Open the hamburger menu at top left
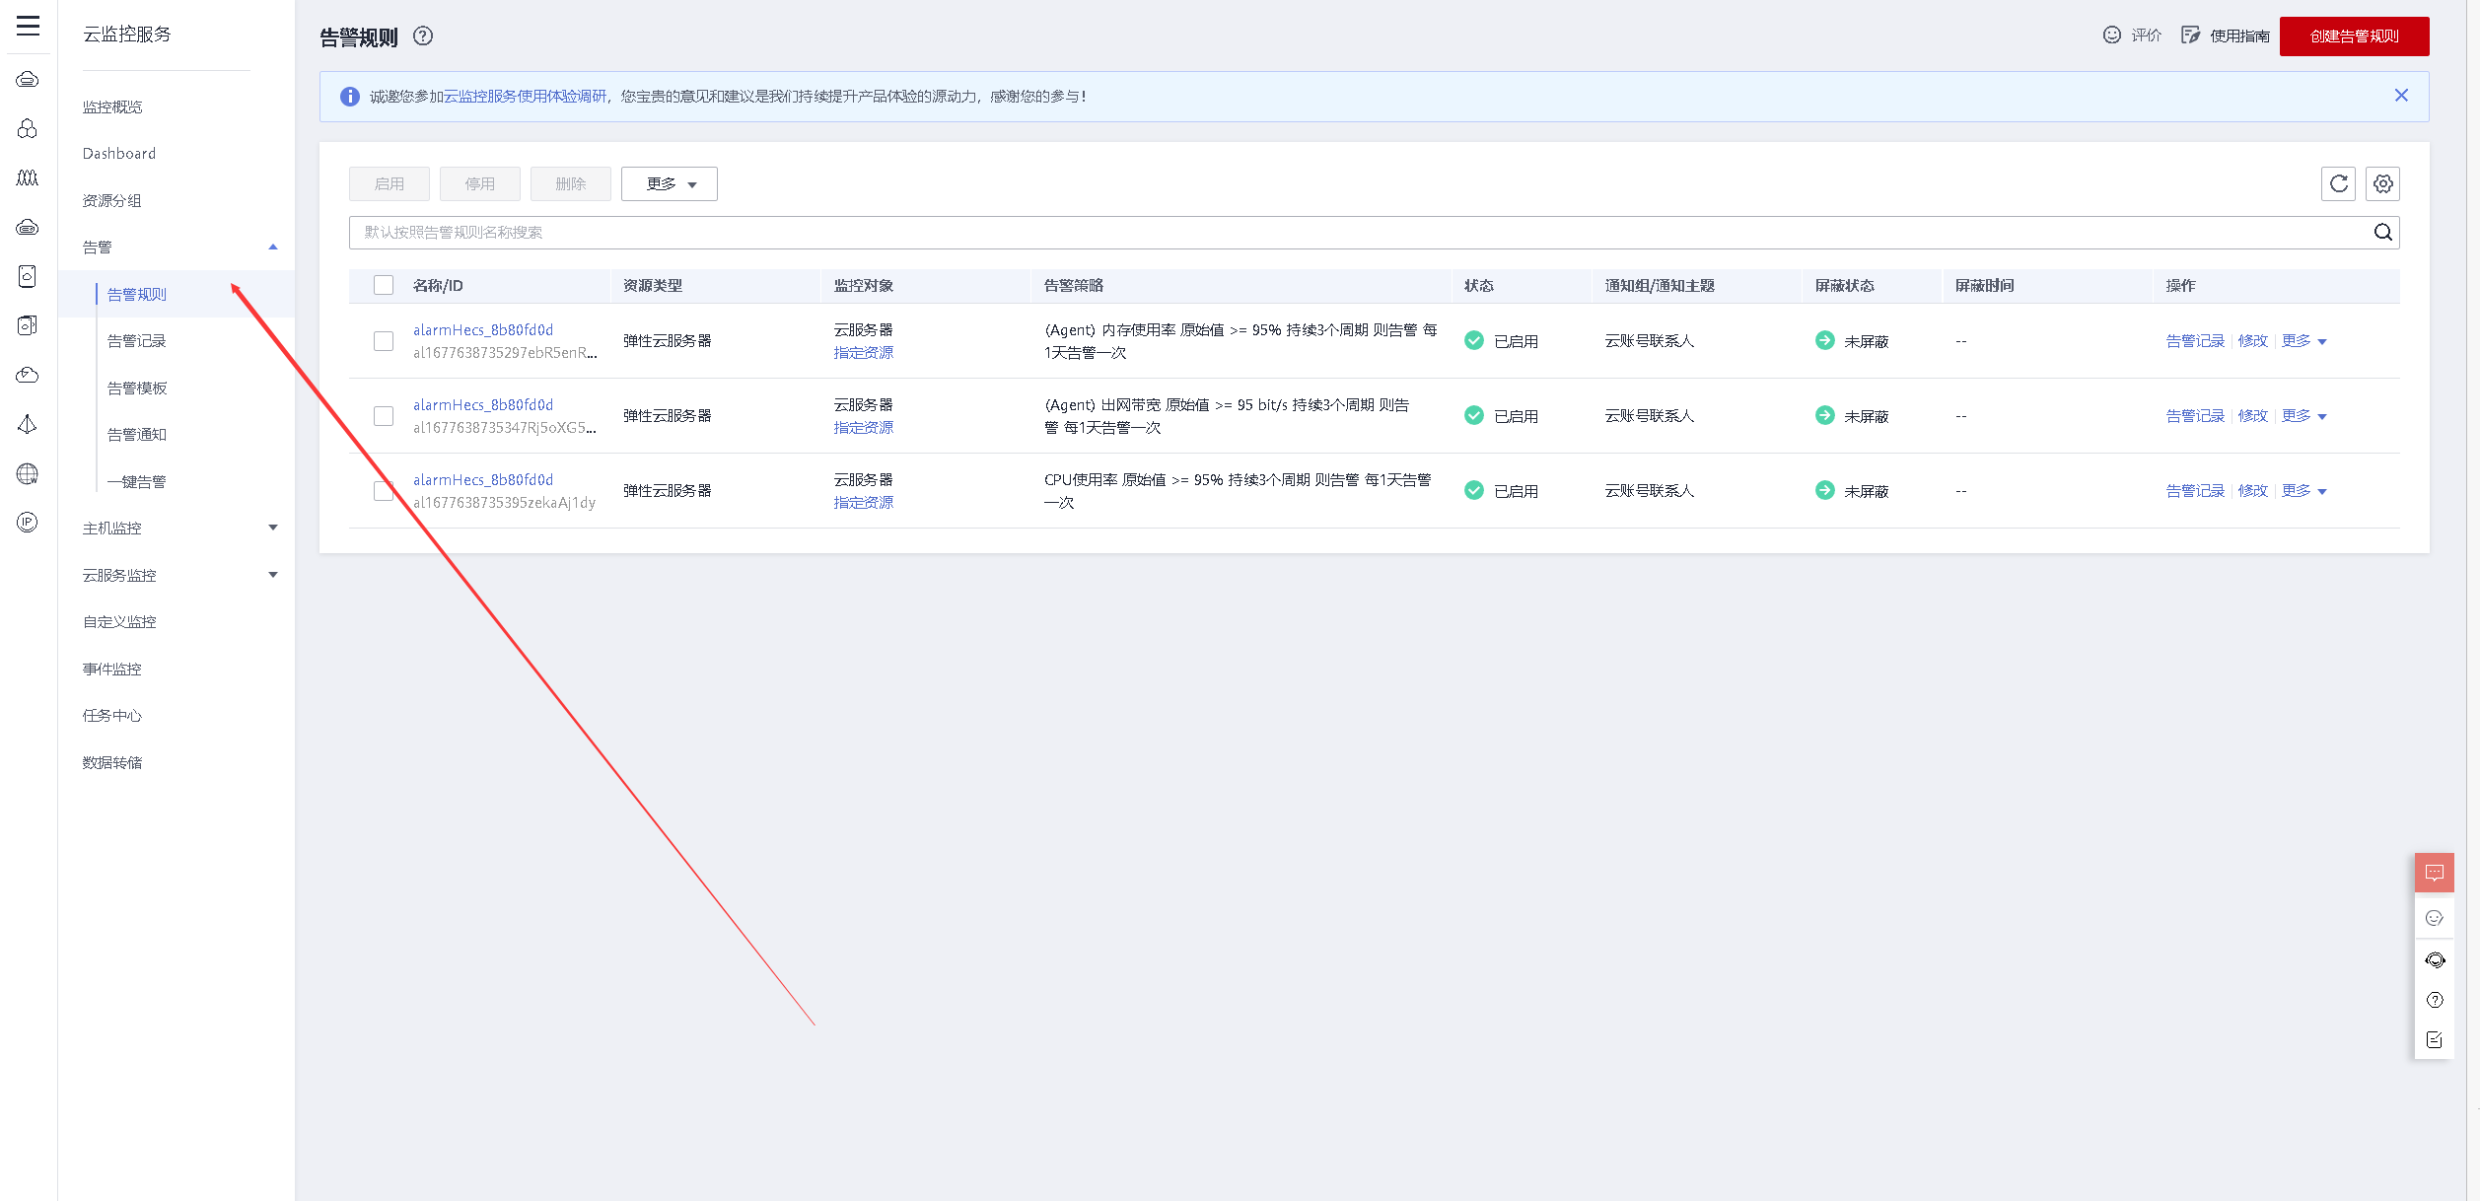2480x1201 pixels. pyautogui.click(x=28, y=27)
